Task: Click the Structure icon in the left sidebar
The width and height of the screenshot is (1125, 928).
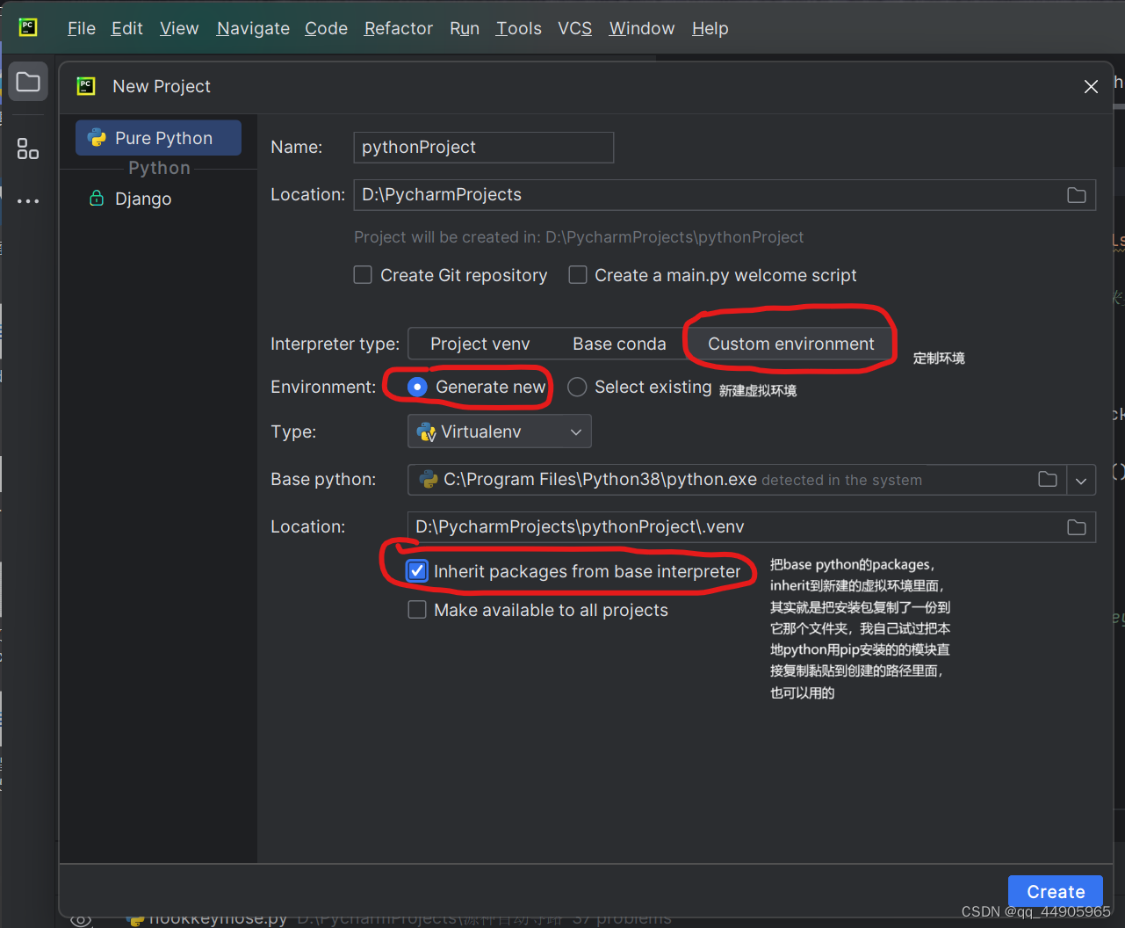Action: (x=27, y=149)
